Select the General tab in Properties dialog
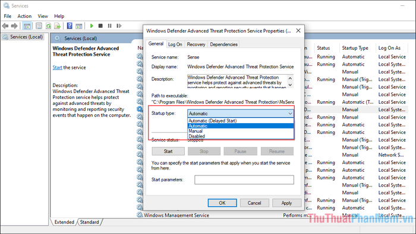Viewport: 416px width, 234px height. (x=156, y=44)
